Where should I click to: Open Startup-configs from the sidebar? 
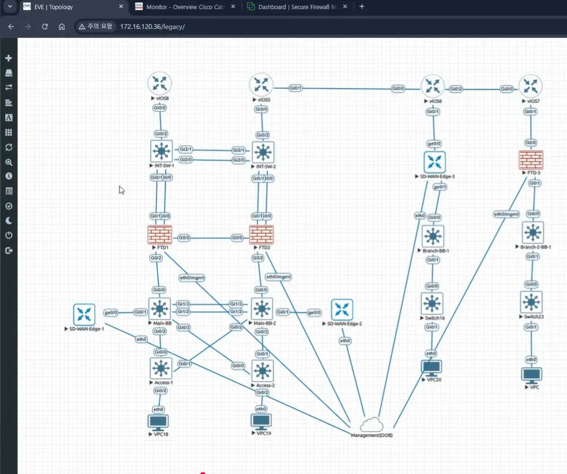click(x=9, y=102)
